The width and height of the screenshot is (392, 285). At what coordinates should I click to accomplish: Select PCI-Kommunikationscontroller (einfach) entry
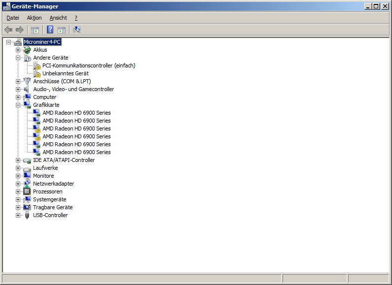[x=89, y=65]
